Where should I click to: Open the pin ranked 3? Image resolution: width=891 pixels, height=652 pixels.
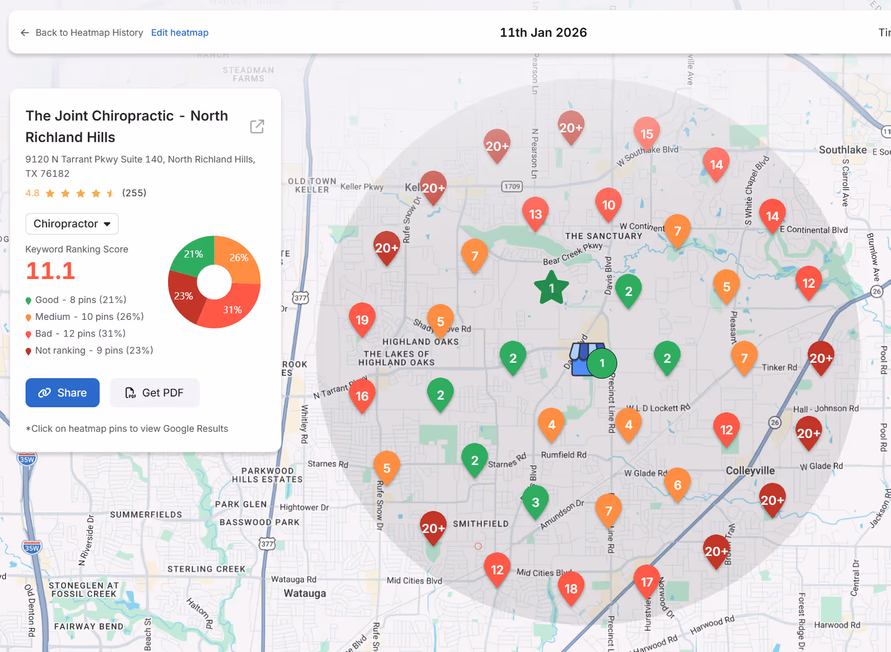[535, 502]
